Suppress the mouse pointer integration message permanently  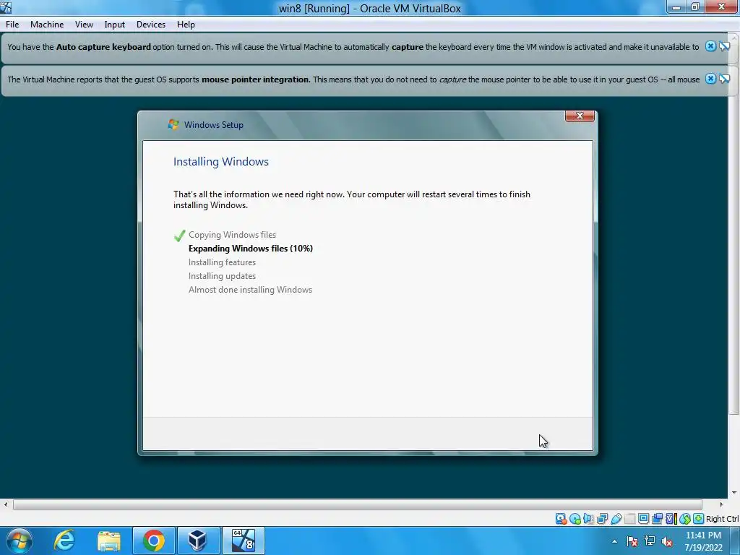click(x=724, y=79)
